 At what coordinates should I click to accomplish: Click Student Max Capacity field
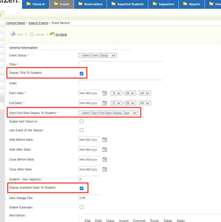(x=90, y=179)
